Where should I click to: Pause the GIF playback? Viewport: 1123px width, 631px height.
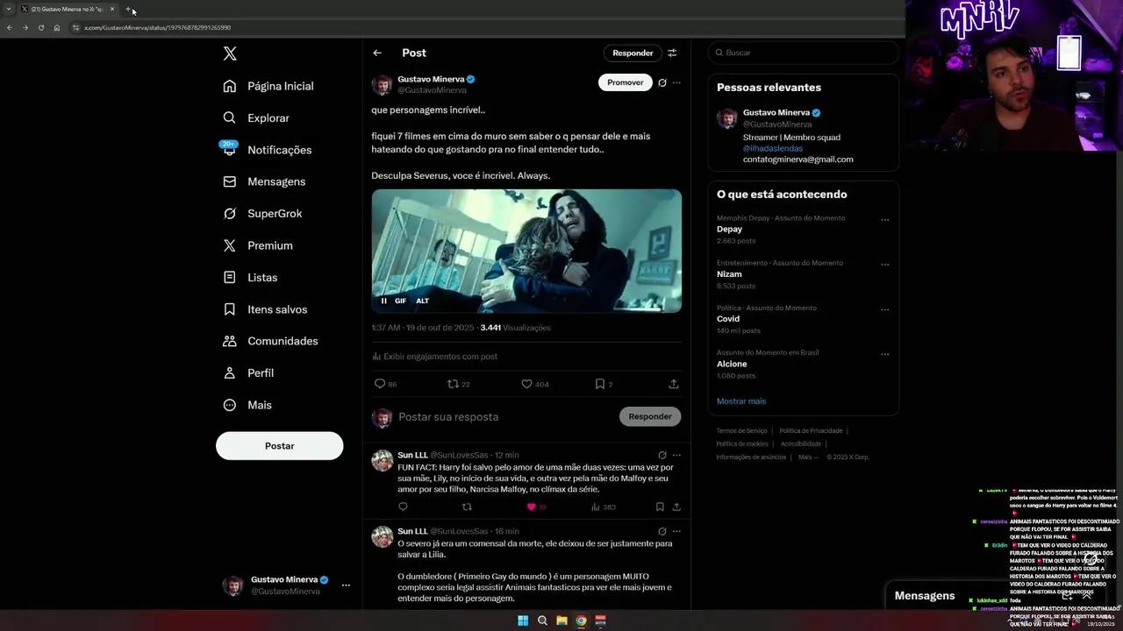click(383, 301)
